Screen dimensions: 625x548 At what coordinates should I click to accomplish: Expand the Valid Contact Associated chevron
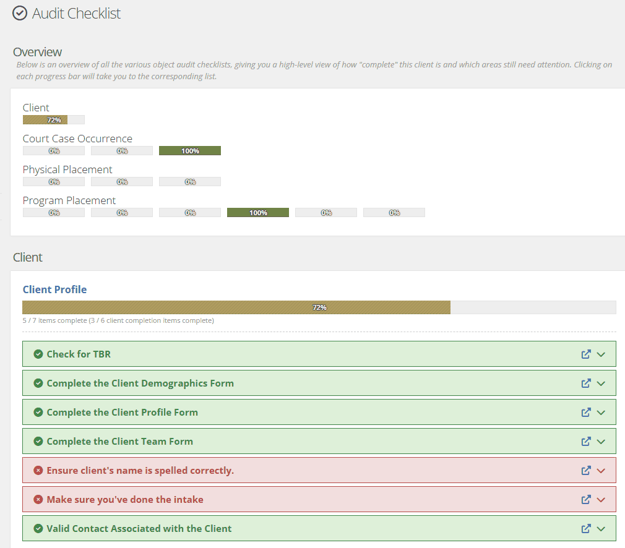tap(601, 529)
